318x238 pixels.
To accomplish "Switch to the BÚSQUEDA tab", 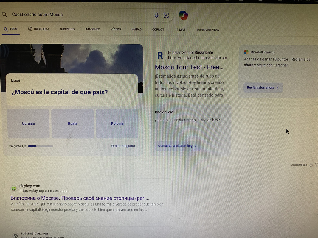I will tap(39, 29).
